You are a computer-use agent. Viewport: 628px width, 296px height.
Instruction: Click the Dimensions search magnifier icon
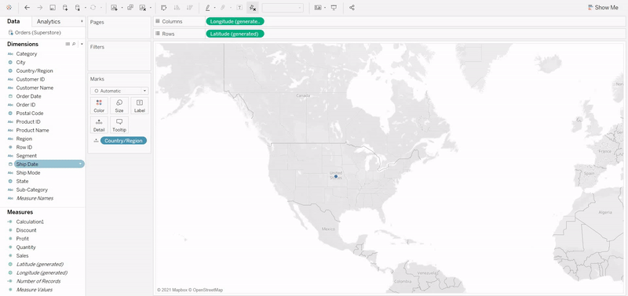click(x=74, y=44)
